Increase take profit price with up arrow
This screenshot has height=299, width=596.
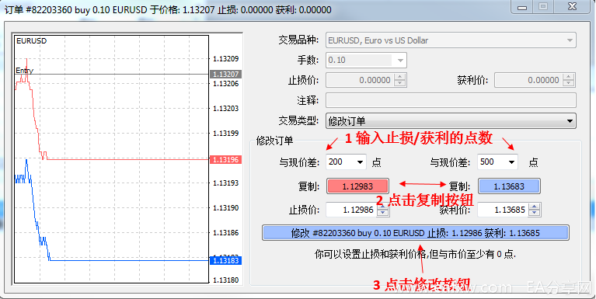coord(535,207)
